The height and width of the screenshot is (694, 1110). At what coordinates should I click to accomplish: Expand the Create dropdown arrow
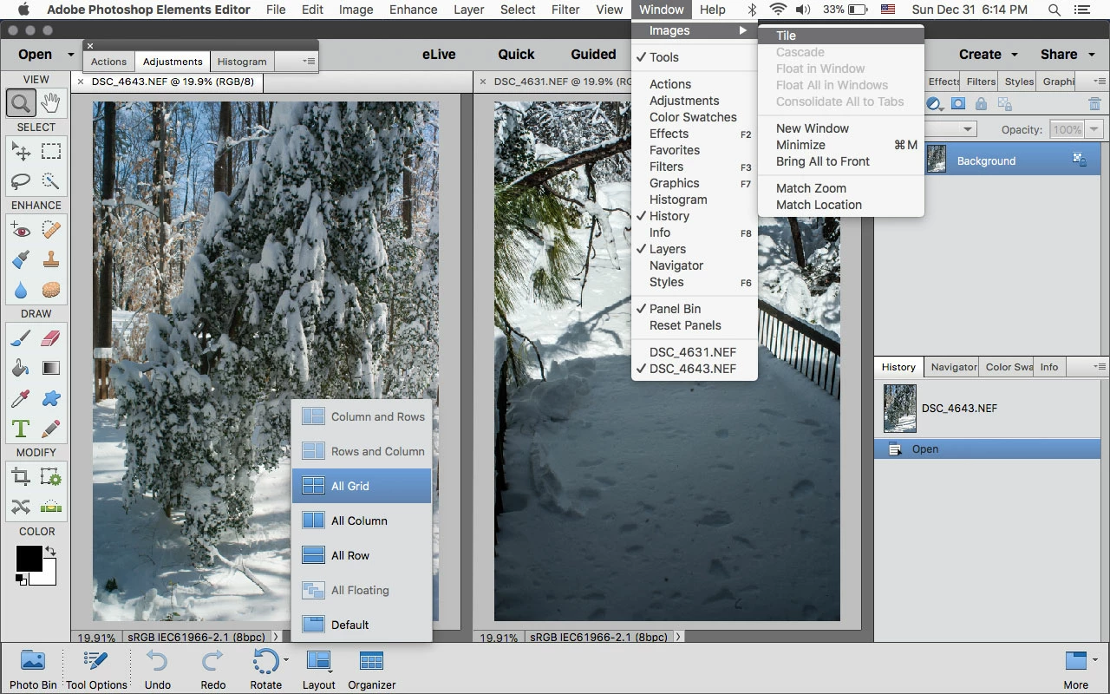click(x=1014, y=54)
